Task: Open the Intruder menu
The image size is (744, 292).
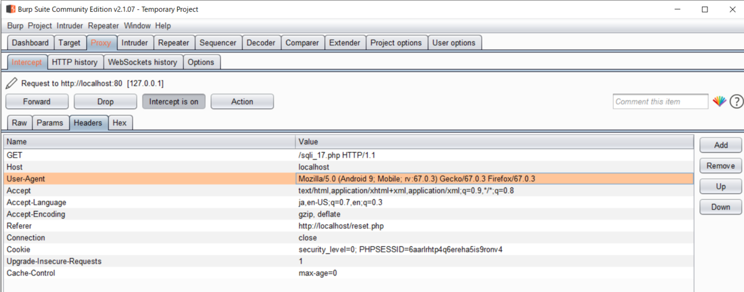Action: (70, 26)
